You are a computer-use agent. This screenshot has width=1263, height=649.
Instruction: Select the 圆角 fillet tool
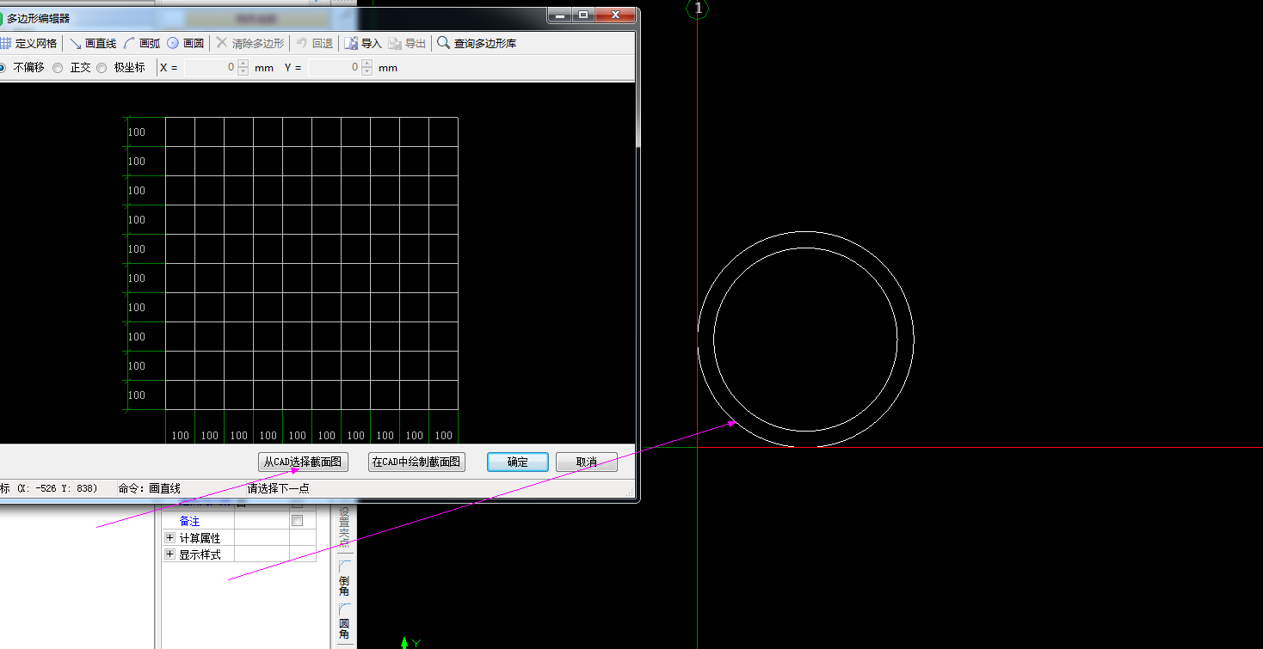(x=344, y=622)
